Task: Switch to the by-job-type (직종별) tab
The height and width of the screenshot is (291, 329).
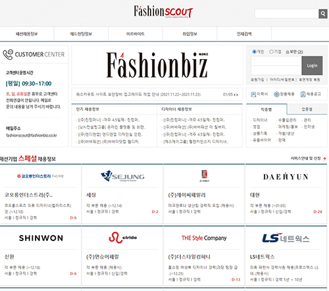Action: tap(266, 109)
